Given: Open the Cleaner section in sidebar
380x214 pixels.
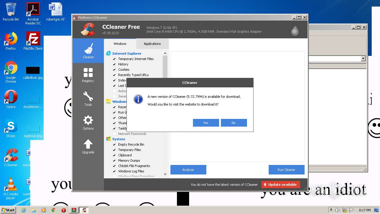Looking at the screenshot, I should 88,51.
